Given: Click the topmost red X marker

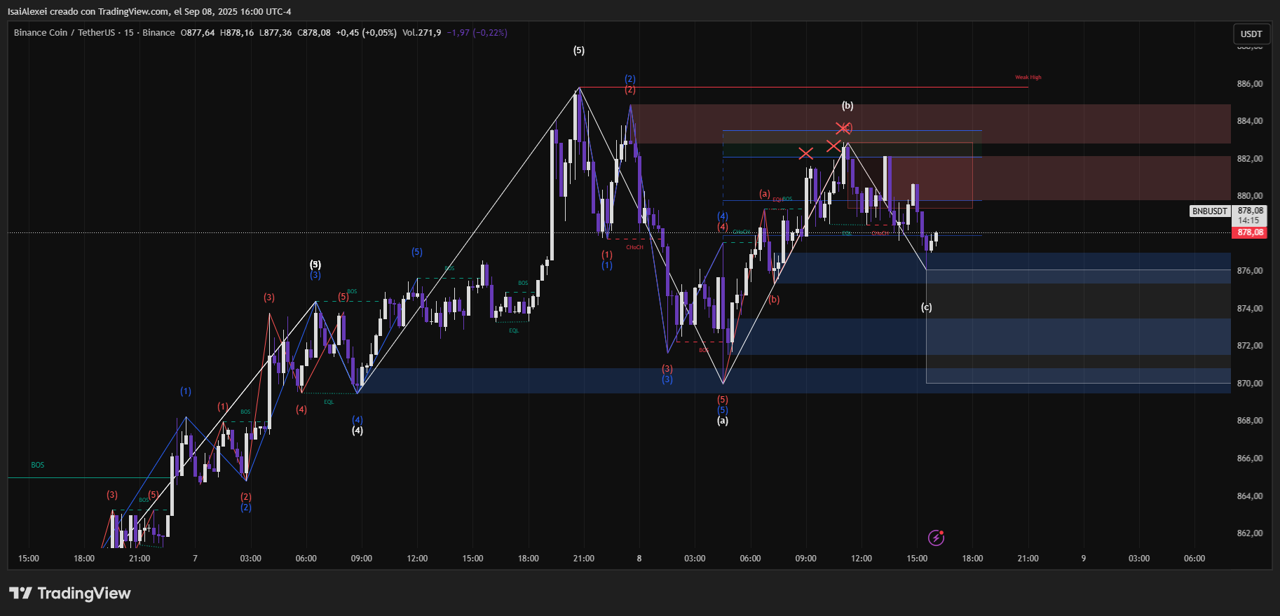Looking at the screenshot, I should coord(843,128).
